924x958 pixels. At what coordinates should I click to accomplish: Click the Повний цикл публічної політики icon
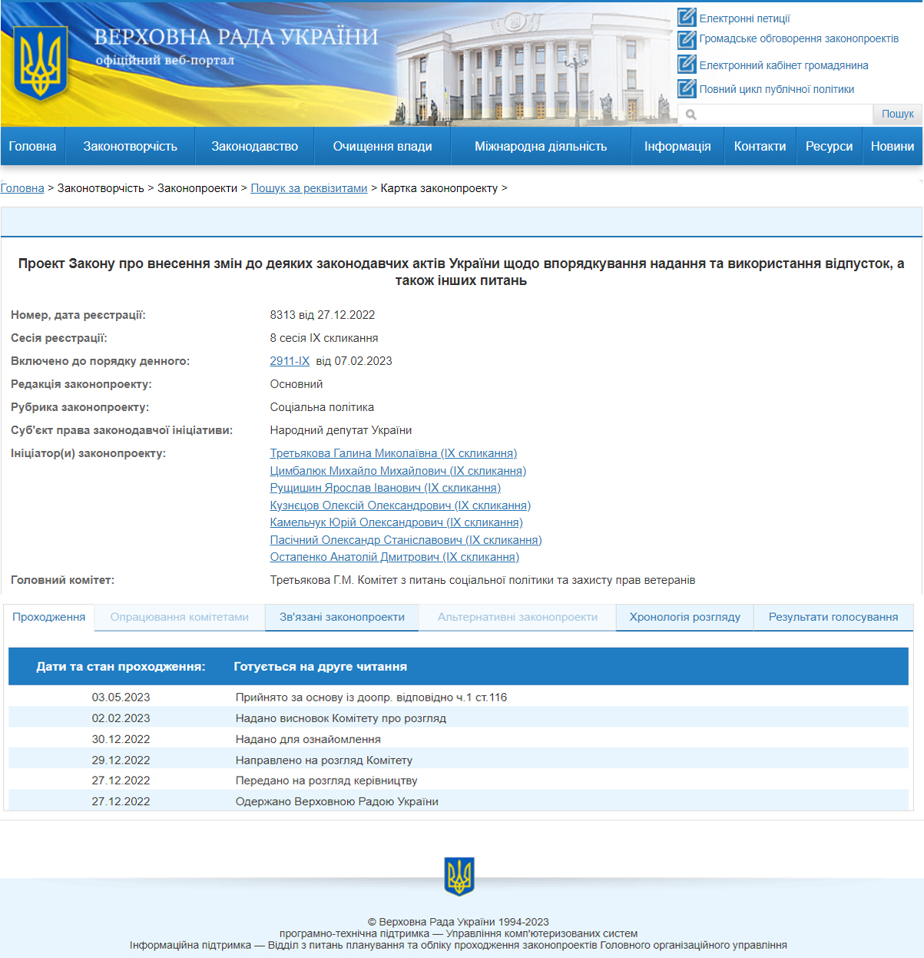tap(687, 88)
